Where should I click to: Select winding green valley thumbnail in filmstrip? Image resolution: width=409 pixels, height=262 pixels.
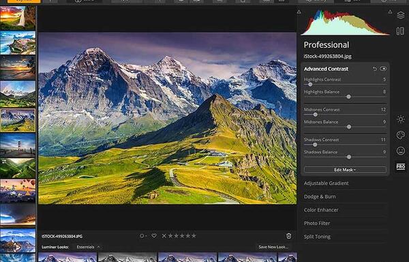coord(18,168)
